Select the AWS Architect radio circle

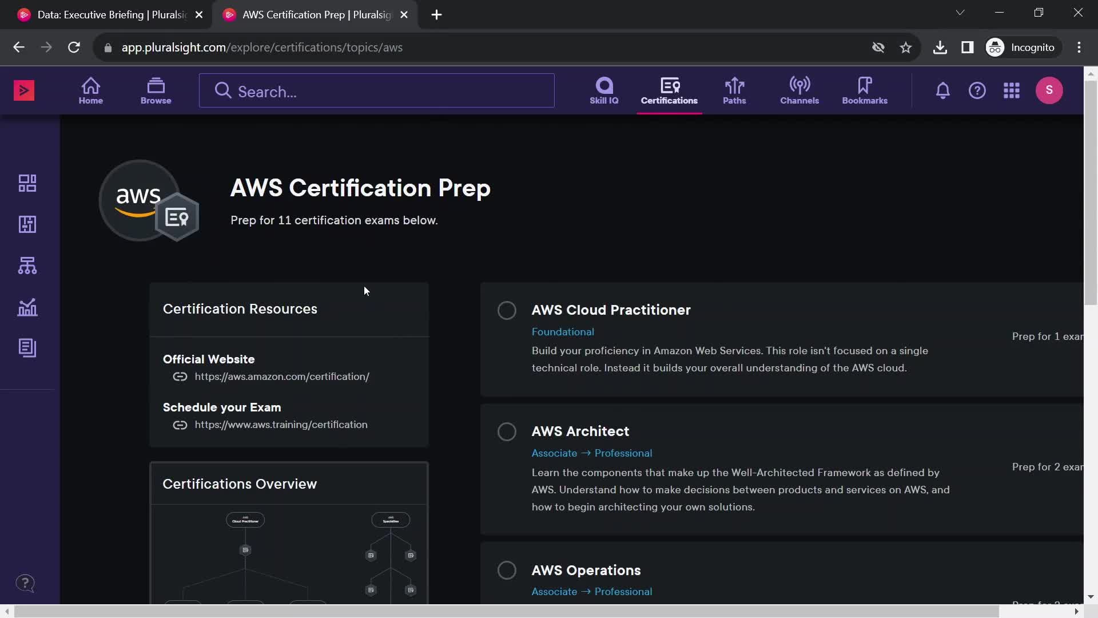pos(507,431)
